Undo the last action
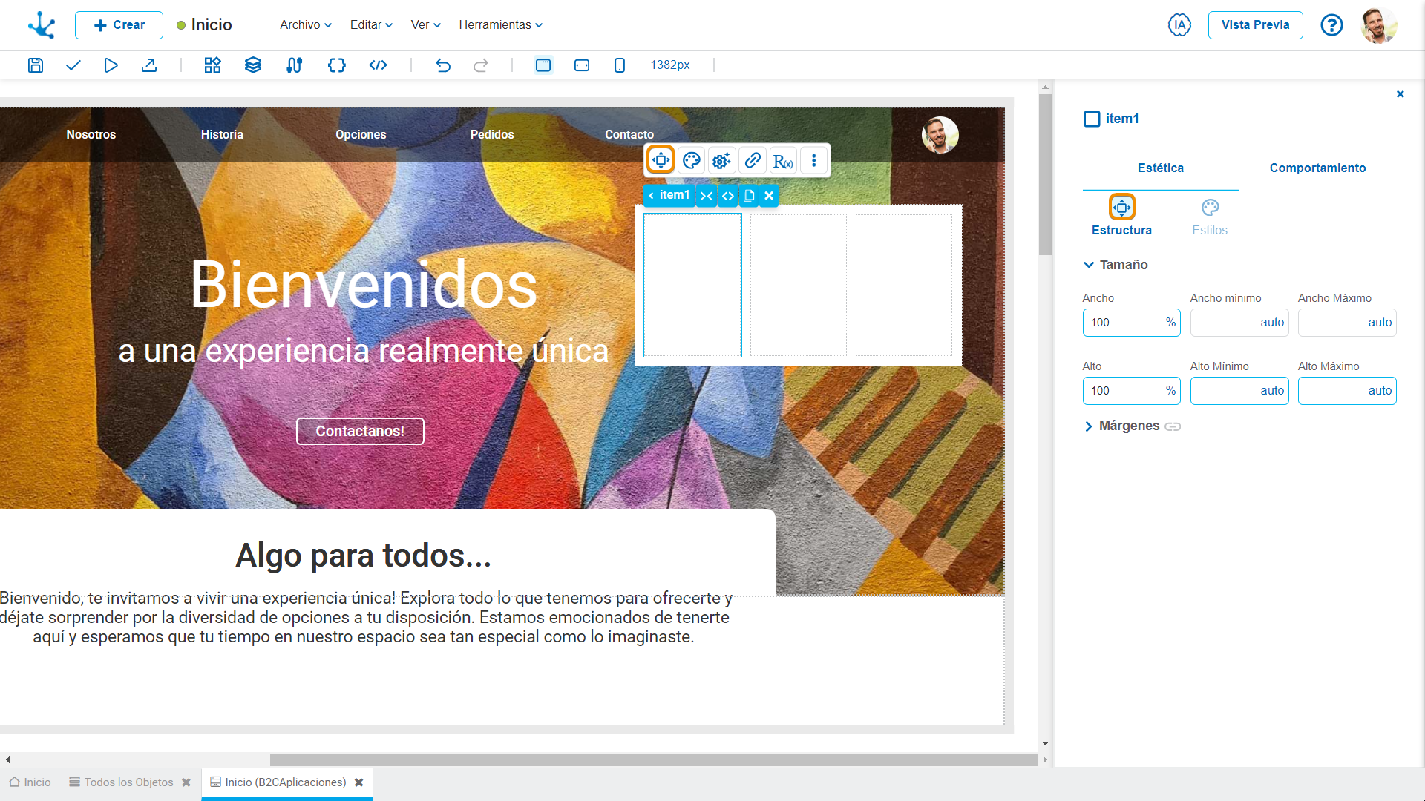The image size is (1425, 801). [x=443, y=65]
